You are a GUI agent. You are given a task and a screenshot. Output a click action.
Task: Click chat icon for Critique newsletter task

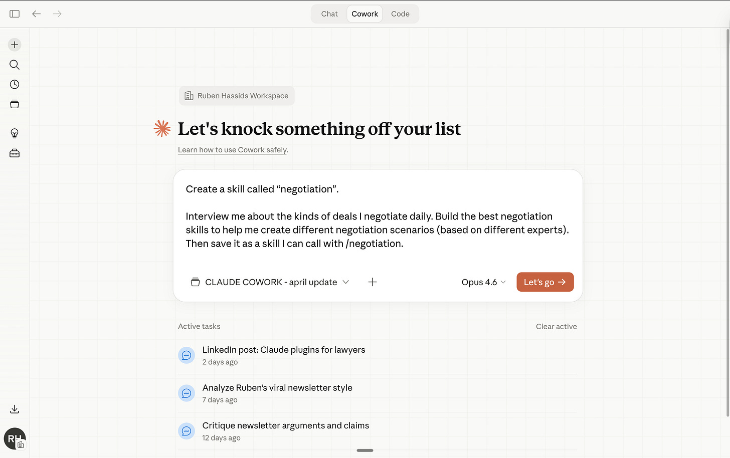187,431
